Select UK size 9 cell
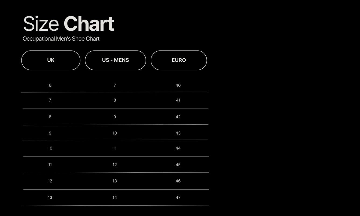360x216 pixels. [50, 133]
